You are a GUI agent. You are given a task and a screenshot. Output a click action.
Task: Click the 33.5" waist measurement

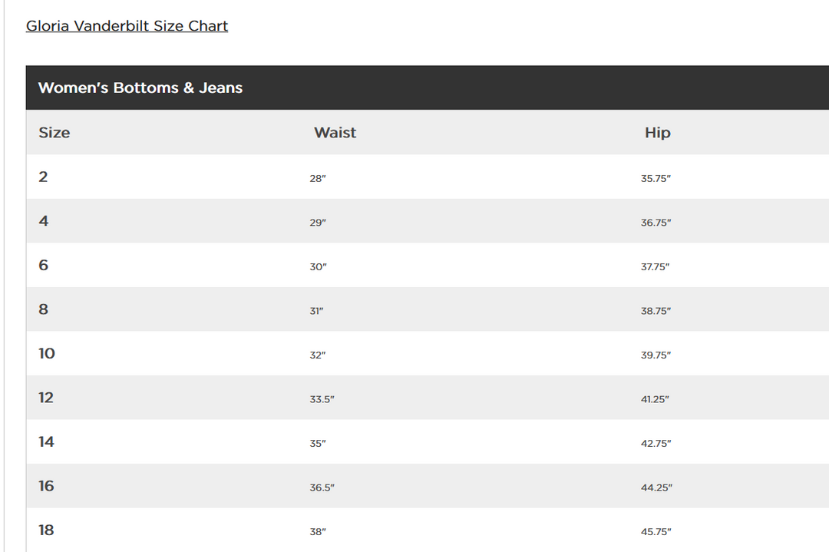point(322,399)
